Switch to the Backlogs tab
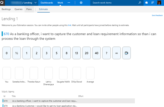The height and width of the screenshot is (107, 164). point(6,9)
